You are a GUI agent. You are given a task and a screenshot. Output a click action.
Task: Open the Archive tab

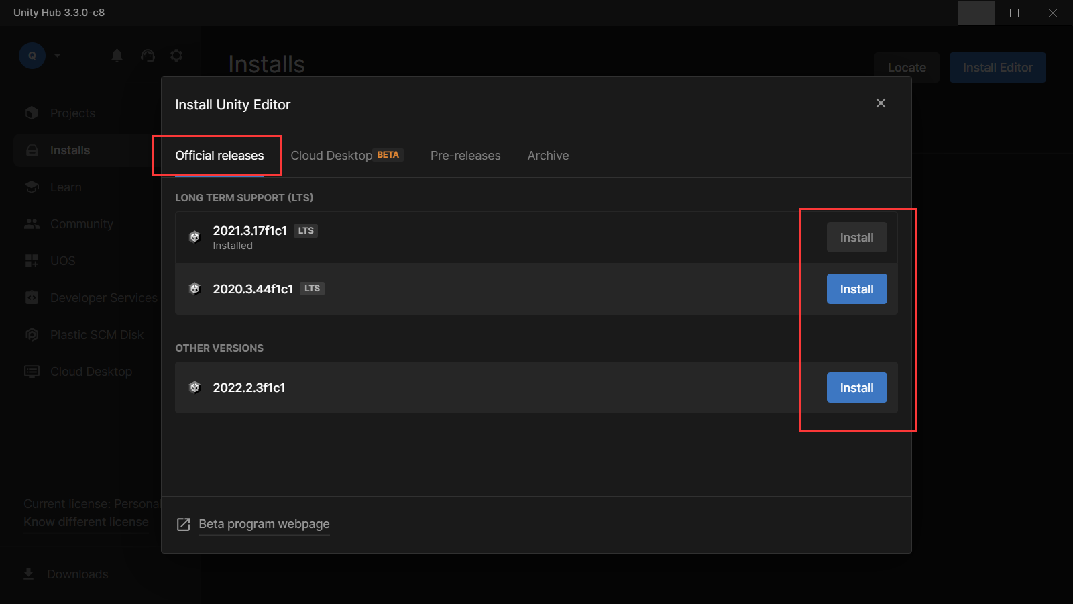[548, 156]
